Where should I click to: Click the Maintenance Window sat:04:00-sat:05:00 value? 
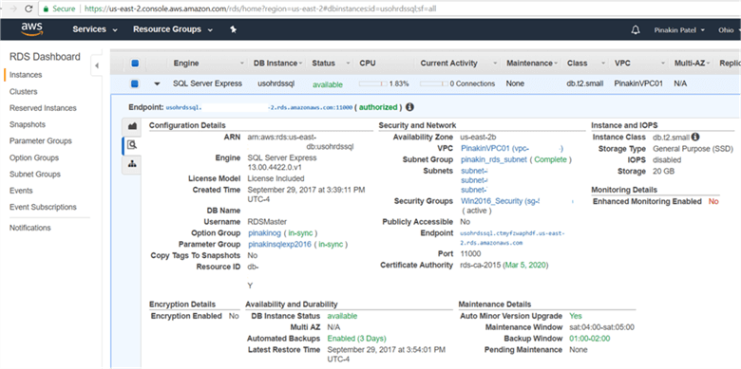601,327
